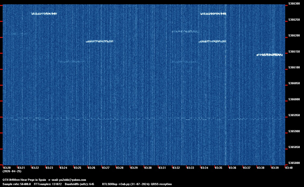The height and width of the screenshot is (187, 304).
Task: Click the 5366300 frequency label
Action: coord(294,4)
